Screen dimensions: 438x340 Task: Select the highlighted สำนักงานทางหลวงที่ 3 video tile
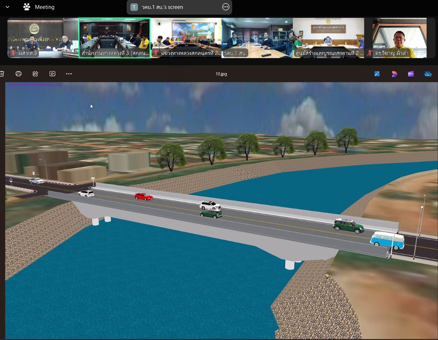[x=114, y=38]
